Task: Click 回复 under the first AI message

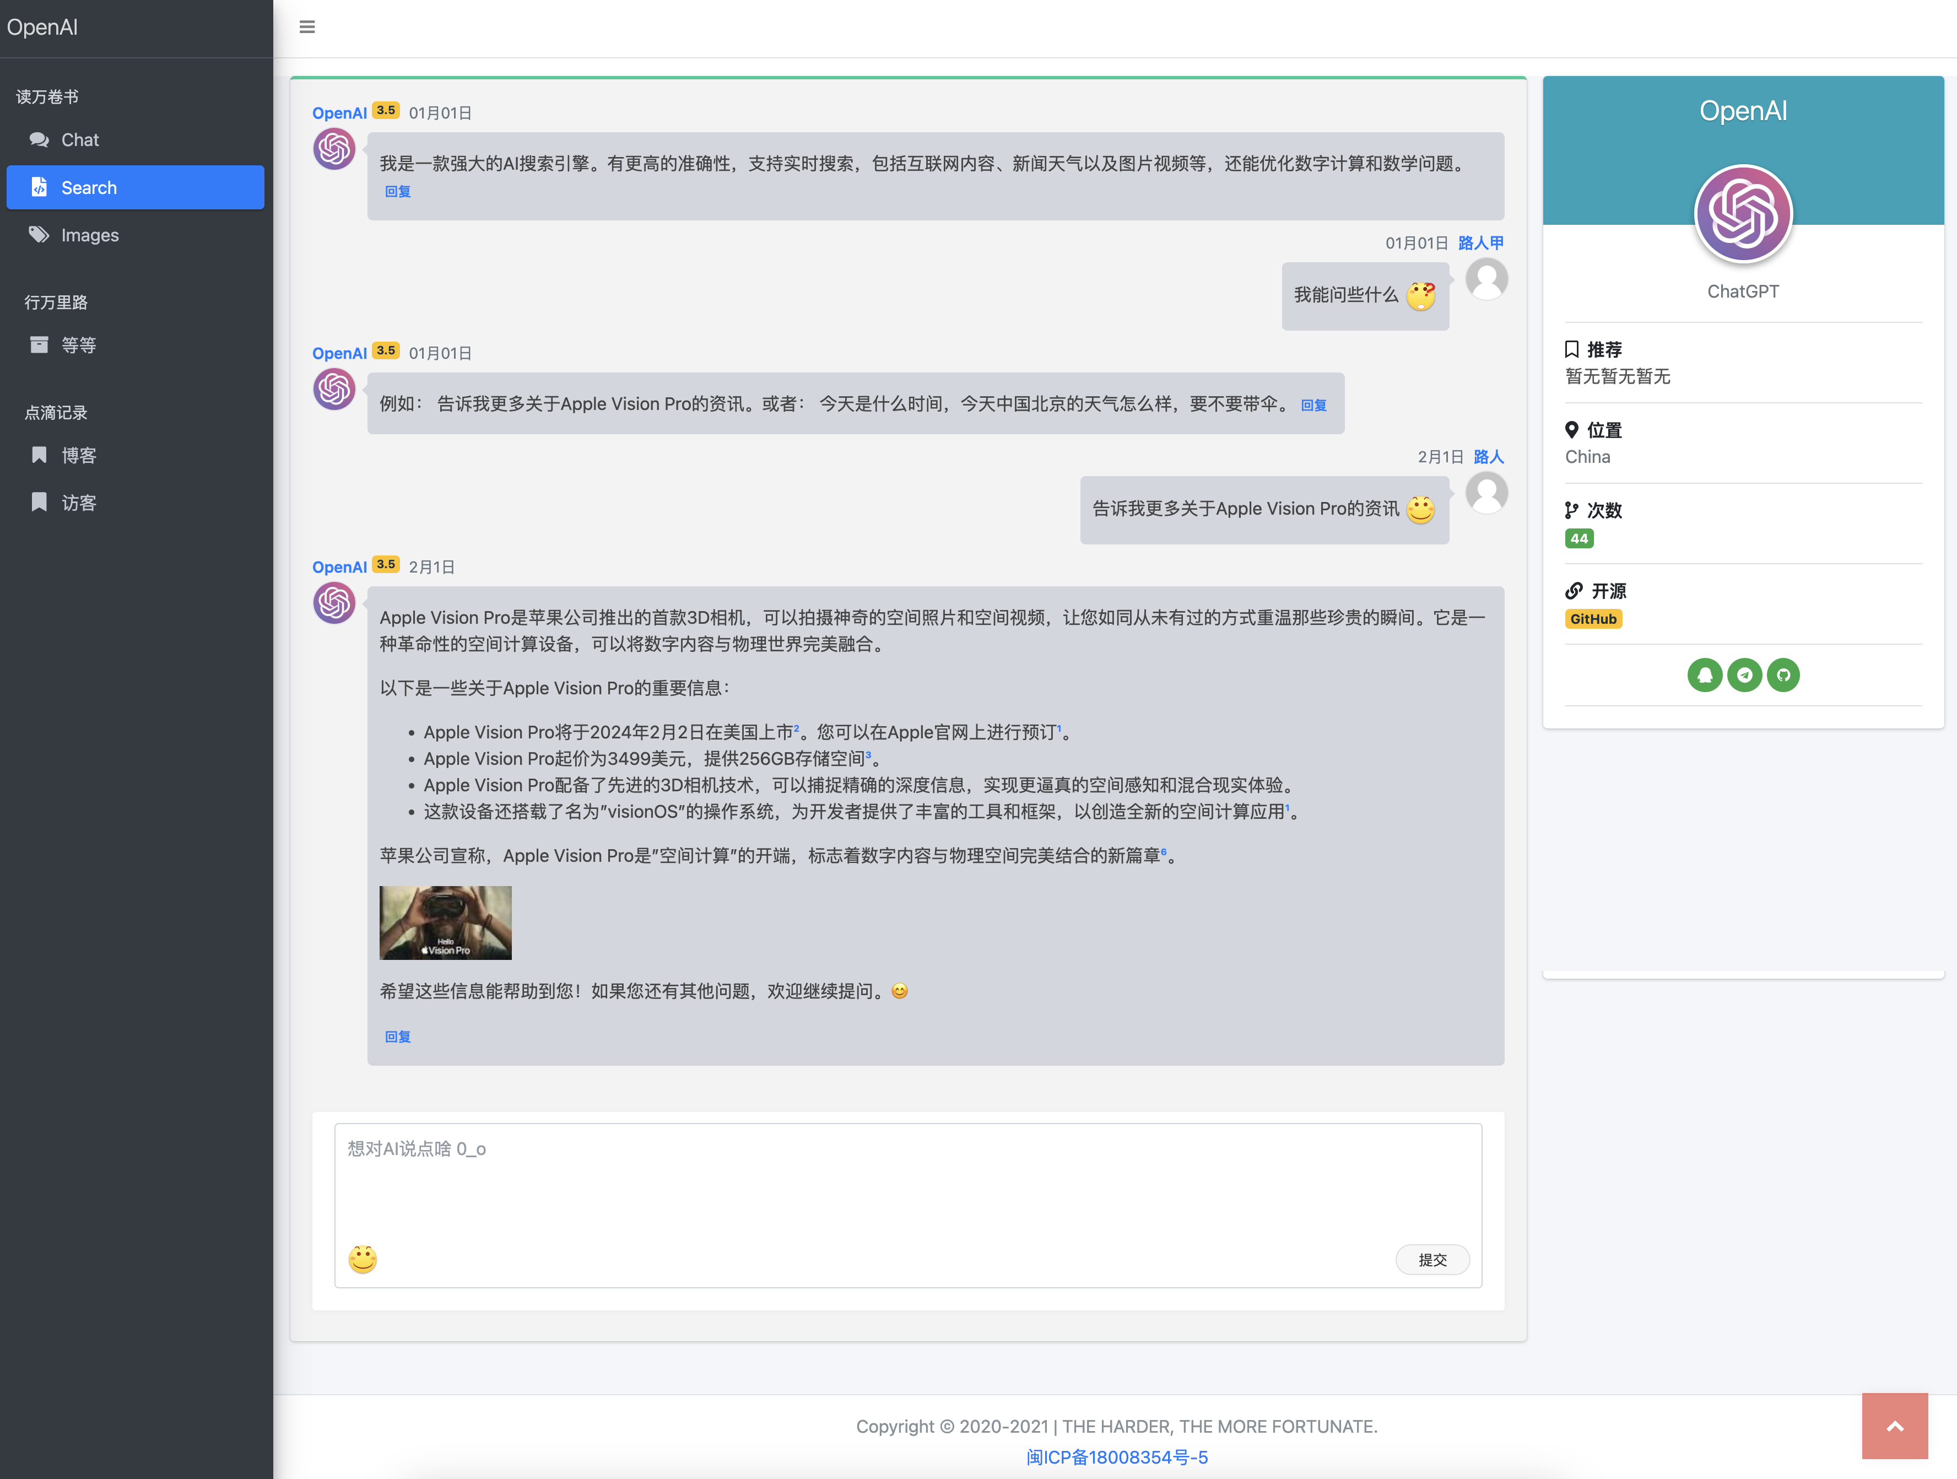Action: click(x=398, y=191)
